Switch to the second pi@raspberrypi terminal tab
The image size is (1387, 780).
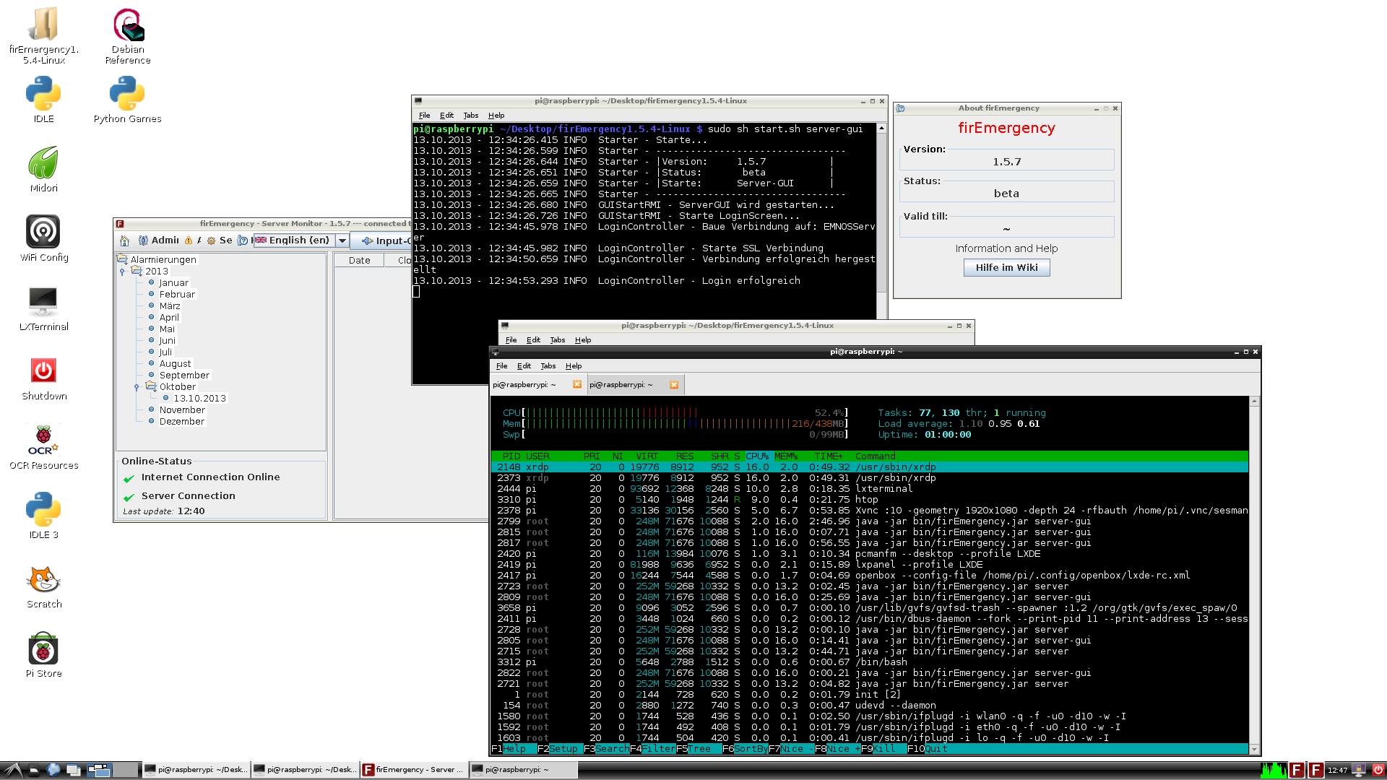point(621,385)
